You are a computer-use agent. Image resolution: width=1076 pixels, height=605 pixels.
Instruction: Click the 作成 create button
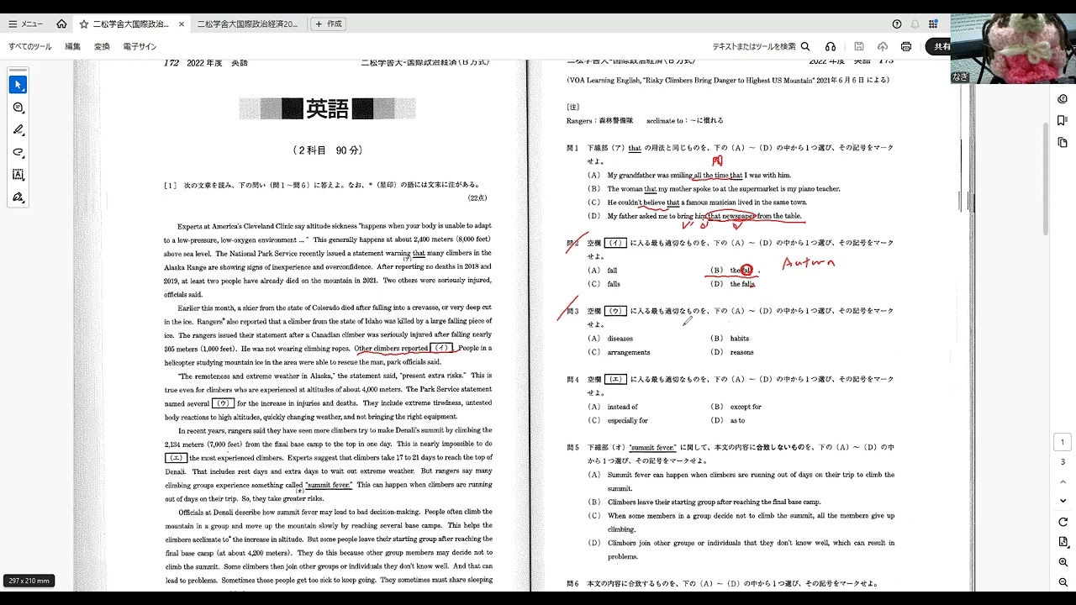[x=328, y=24]
